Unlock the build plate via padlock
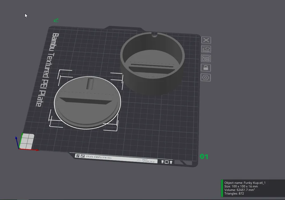Viewport: 285px width, 200px height. pos(206,68)
